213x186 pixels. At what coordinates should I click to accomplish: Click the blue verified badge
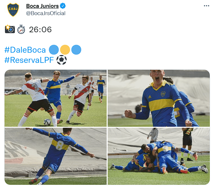(63, 6)
